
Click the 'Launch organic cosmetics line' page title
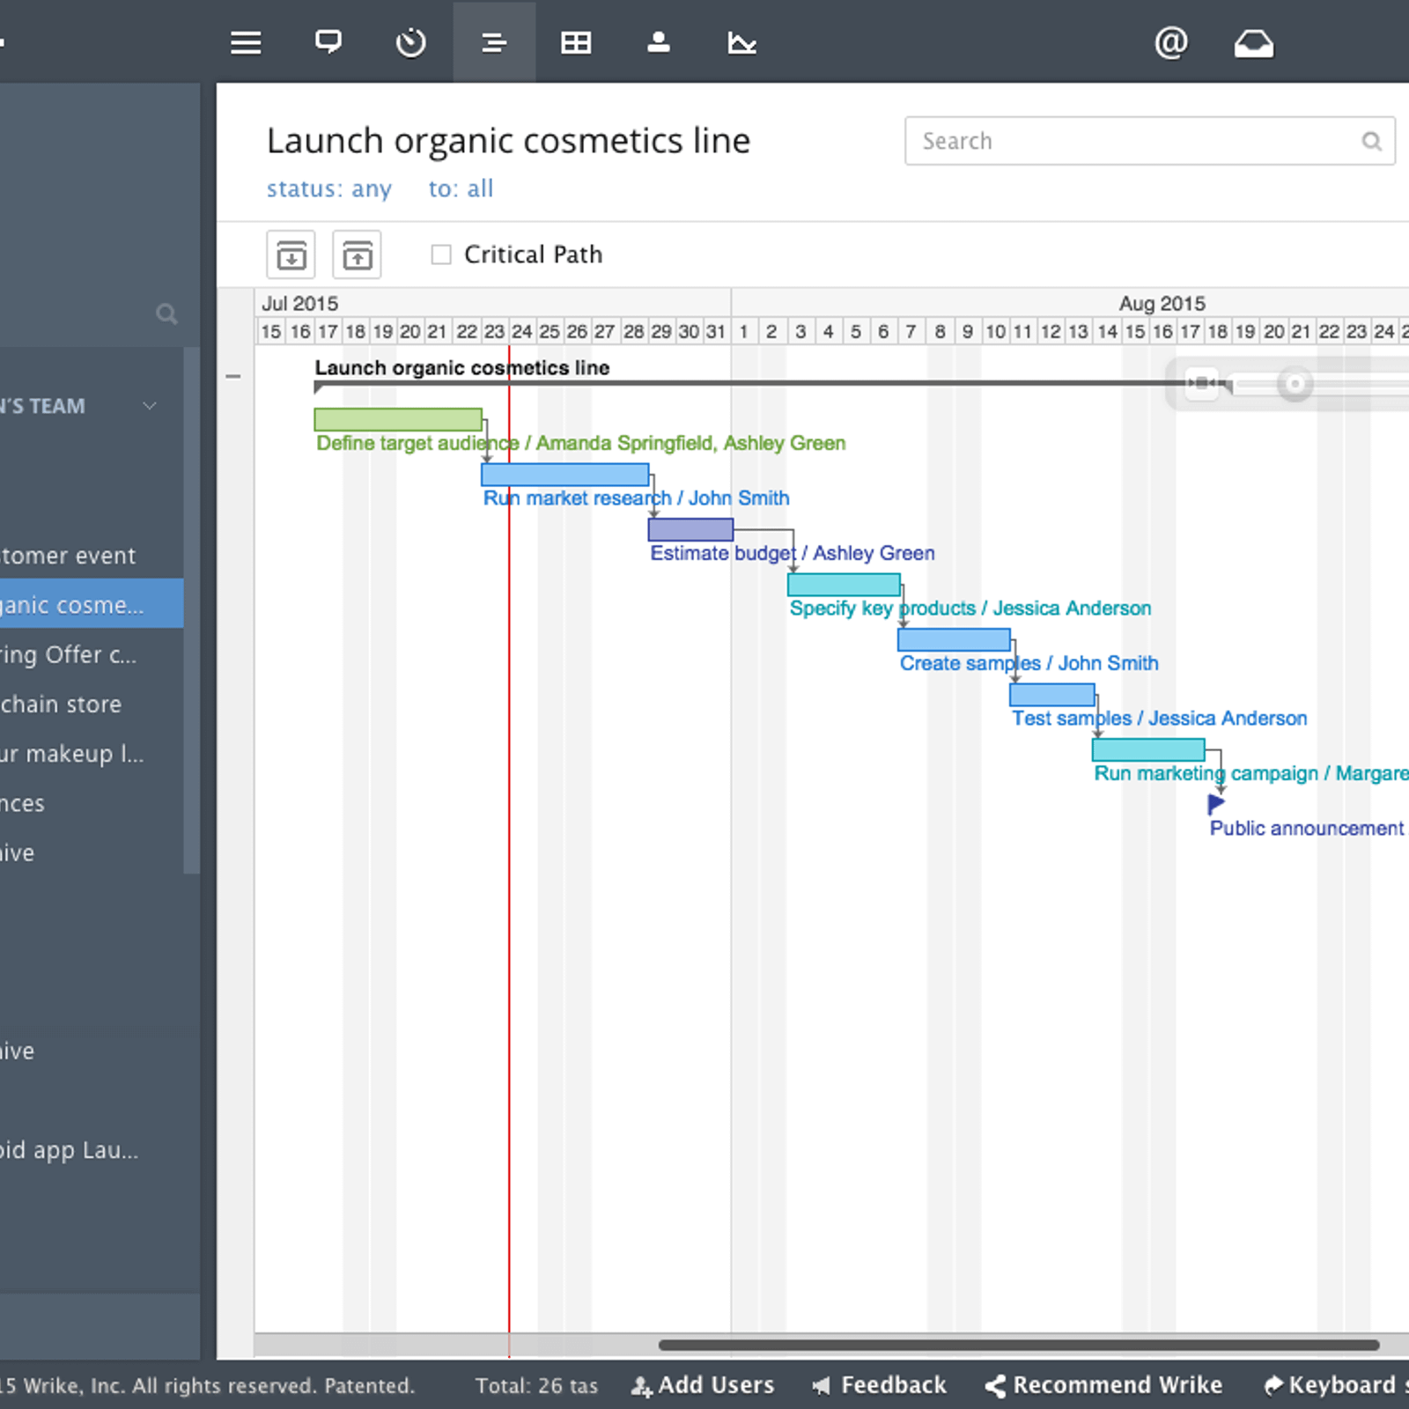point(509,141)
